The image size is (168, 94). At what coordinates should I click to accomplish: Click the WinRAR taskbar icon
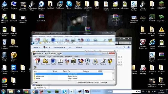click(x=87, y=92)
